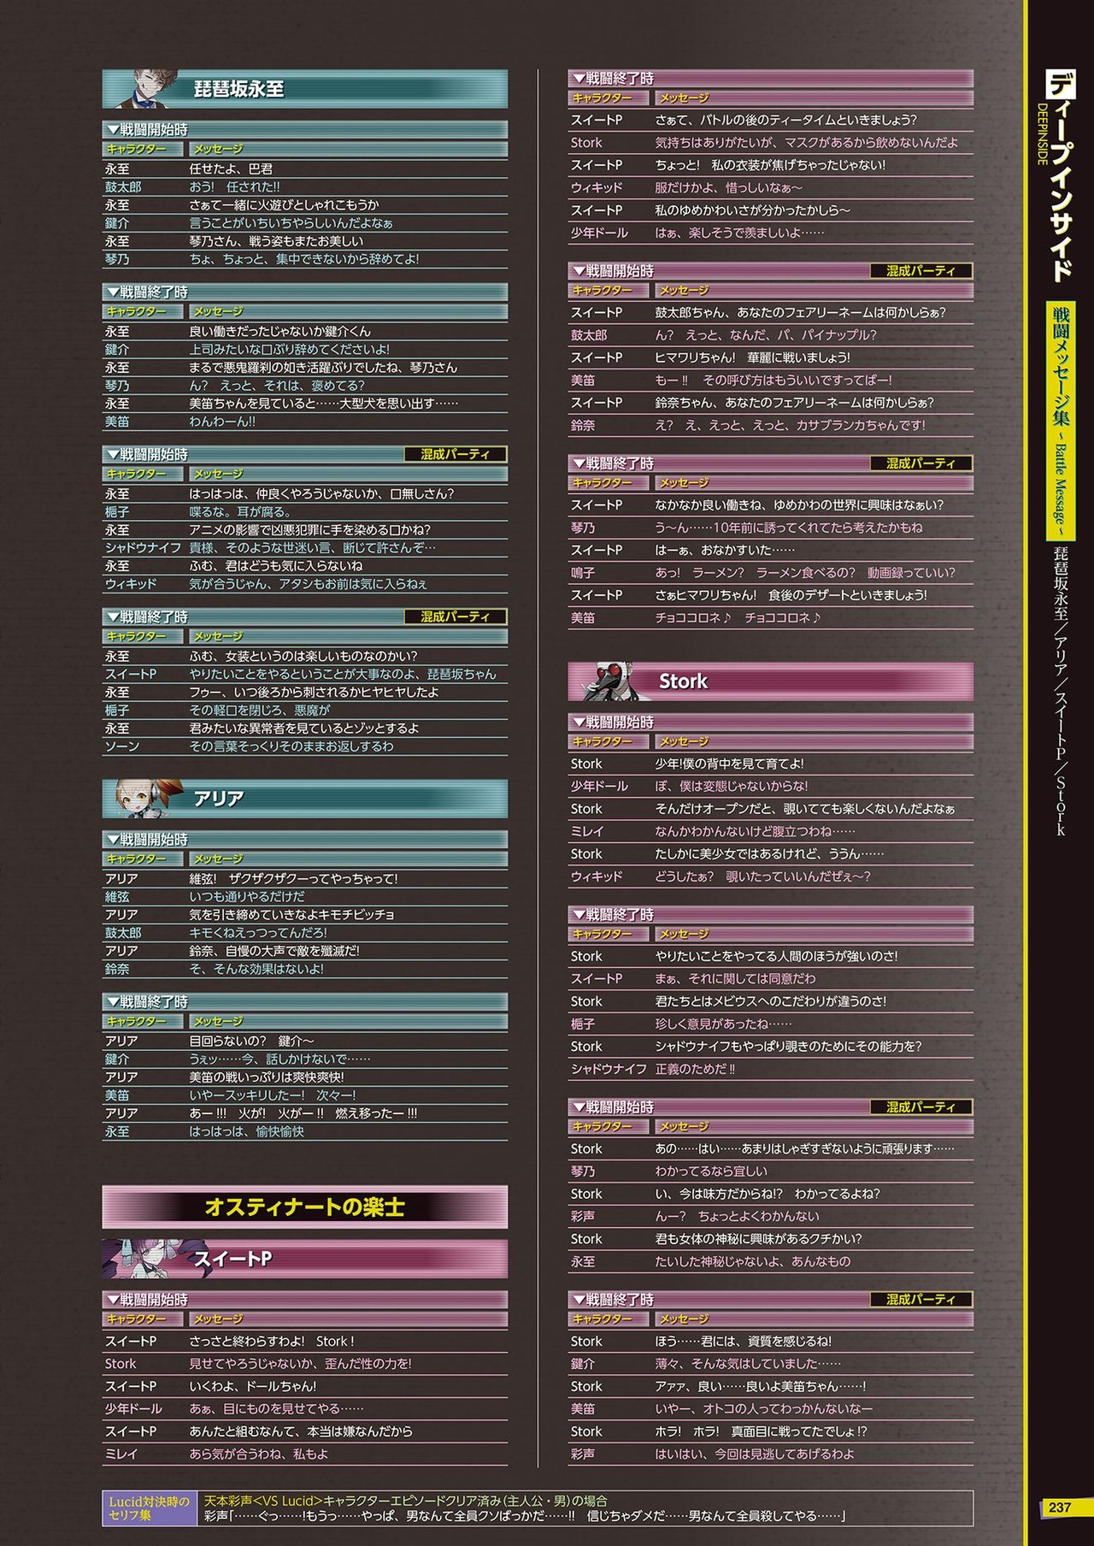This screenshot has width=1094, height=1546.
Task: Click 'あら気が合うわね、私もよ'
Action: (259, 1454)
